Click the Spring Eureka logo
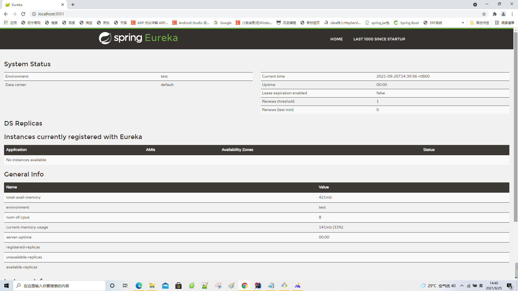This screenshot has width=518, height=291. tap(138, 38)
